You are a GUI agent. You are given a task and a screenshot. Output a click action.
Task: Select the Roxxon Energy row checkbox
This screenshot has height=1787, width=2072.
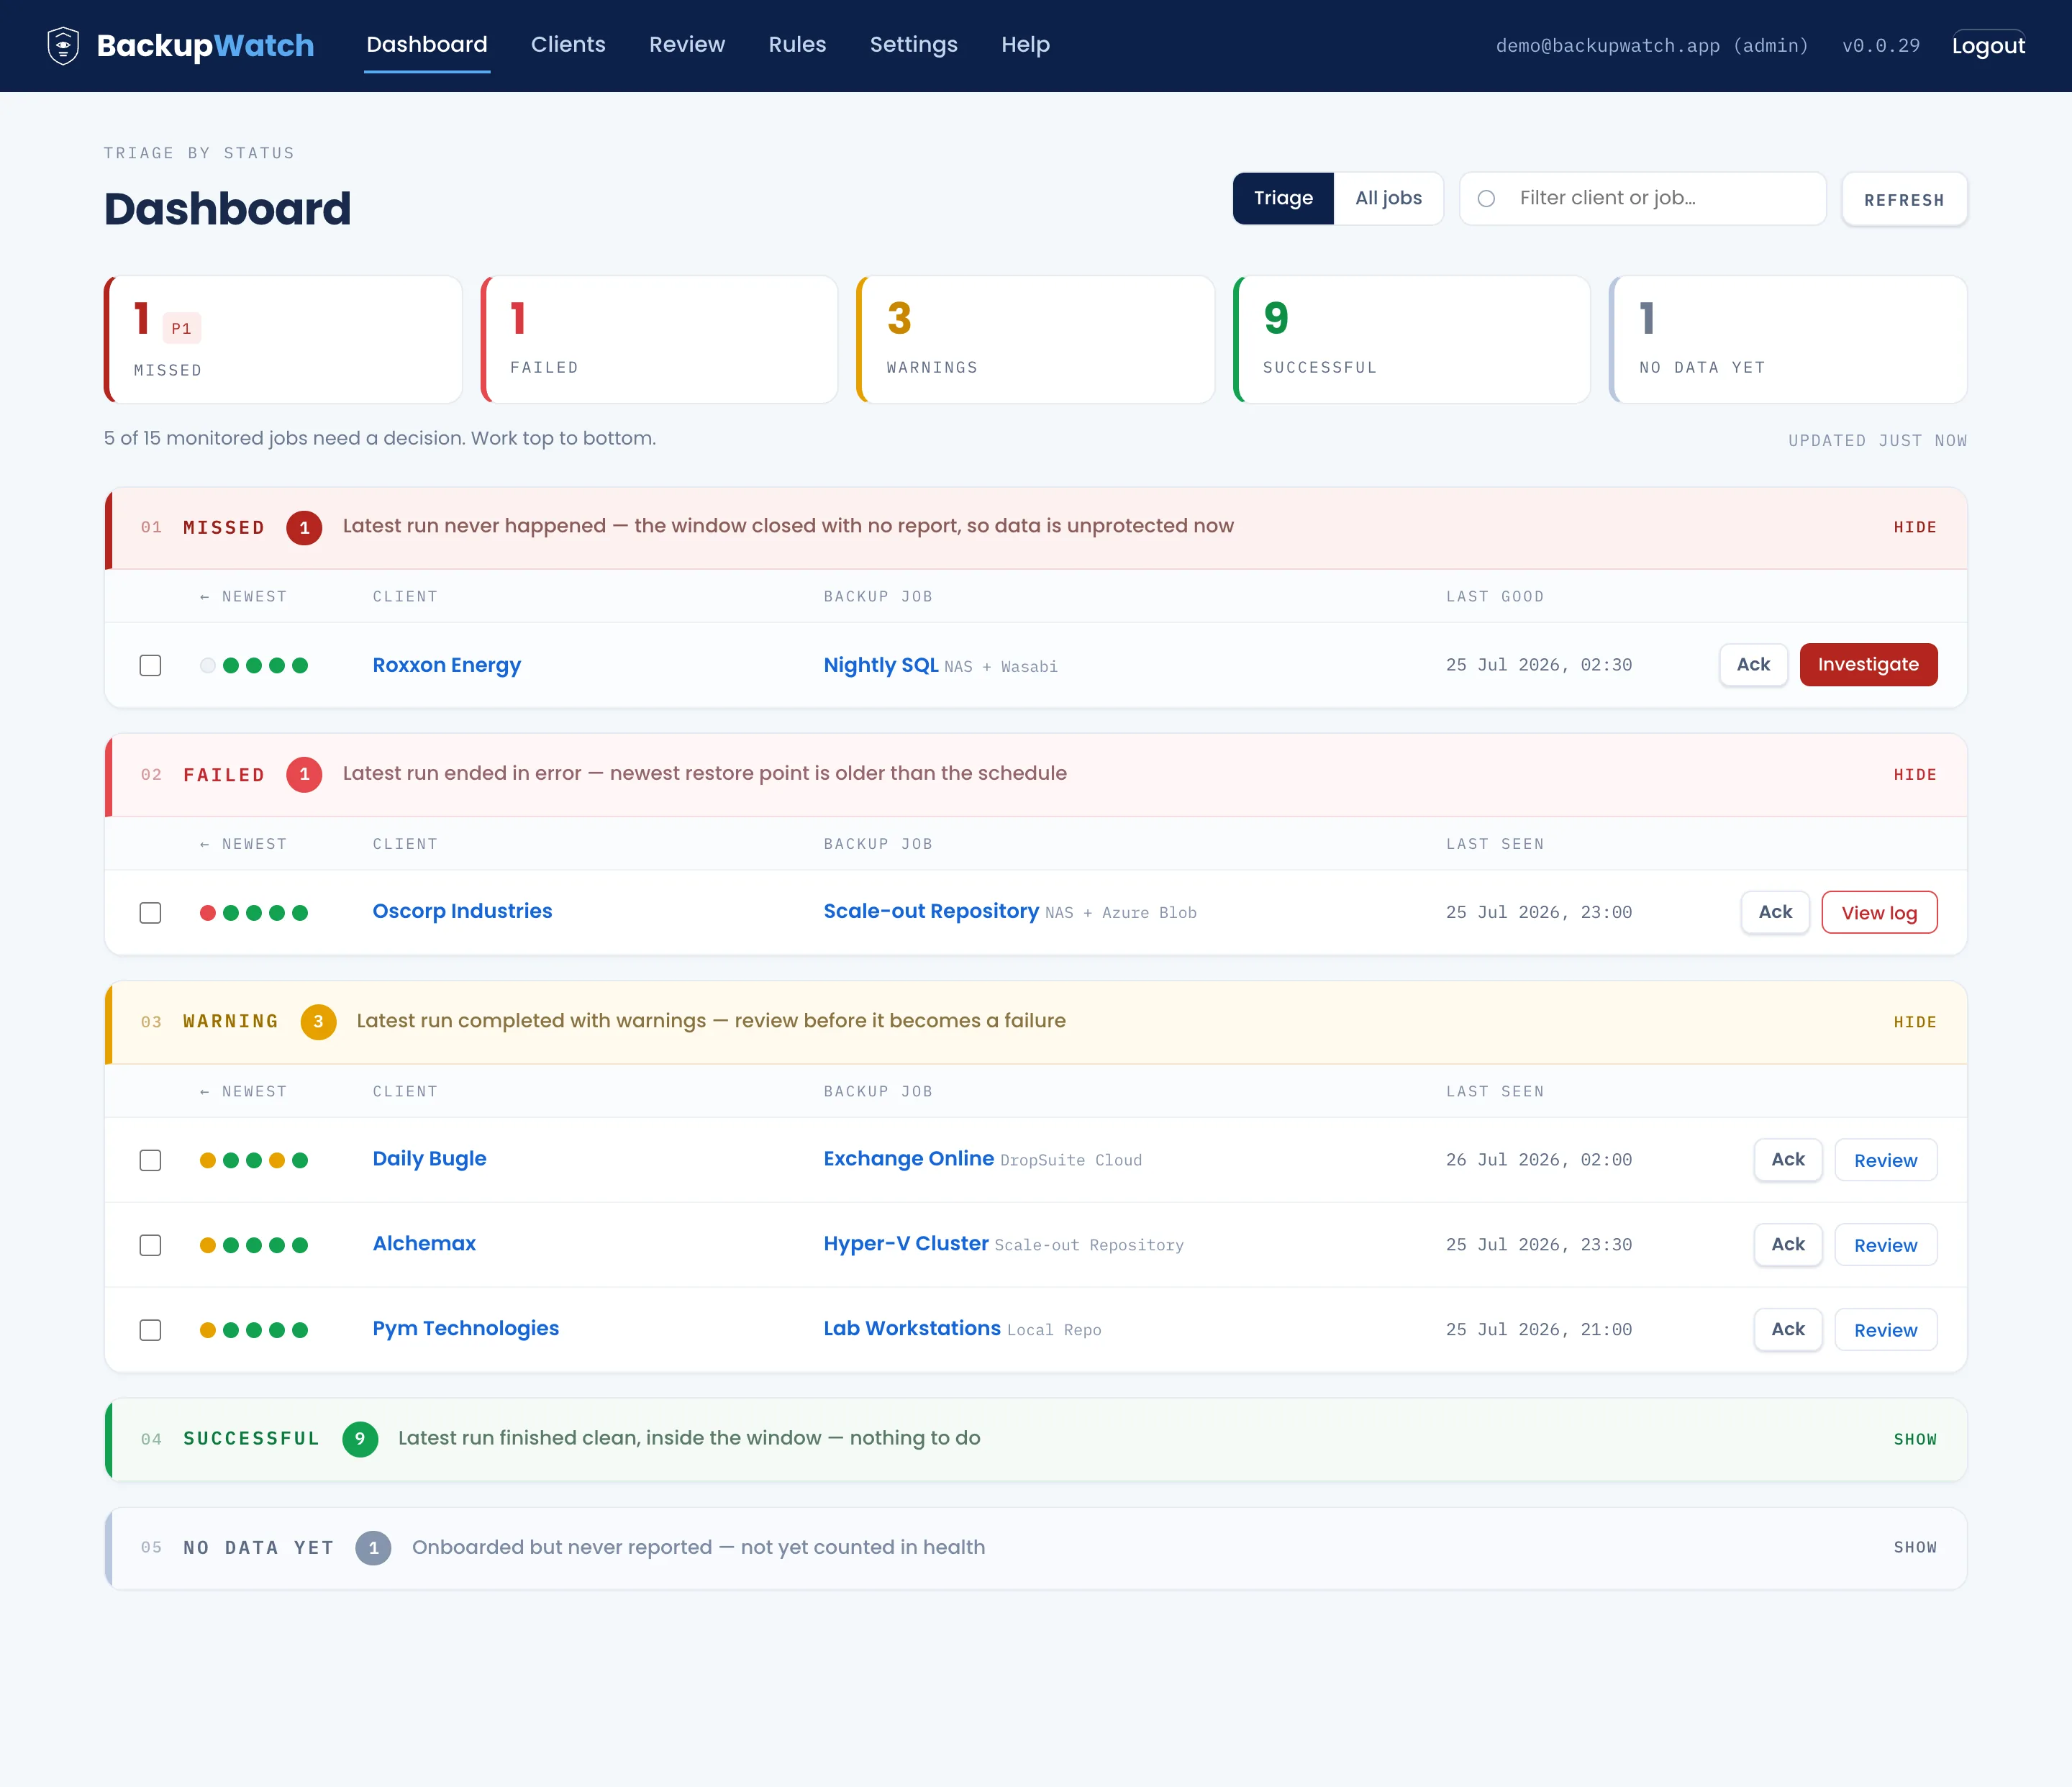(150, 665)
